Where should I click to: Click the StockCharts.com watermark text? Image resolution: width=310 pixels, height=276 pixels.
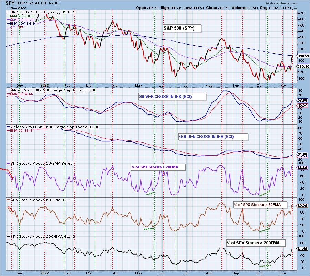point(281,3)
